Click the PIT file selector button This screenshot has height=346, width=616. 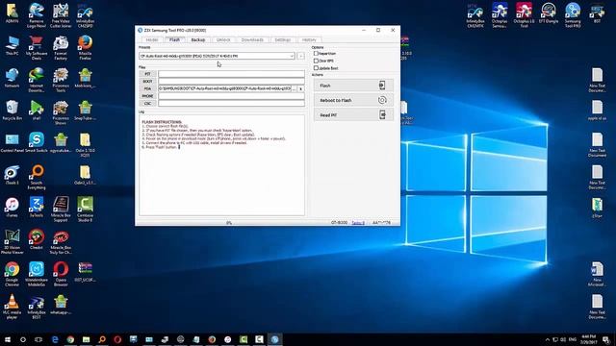pyautogui.click(x=147, y=74)
